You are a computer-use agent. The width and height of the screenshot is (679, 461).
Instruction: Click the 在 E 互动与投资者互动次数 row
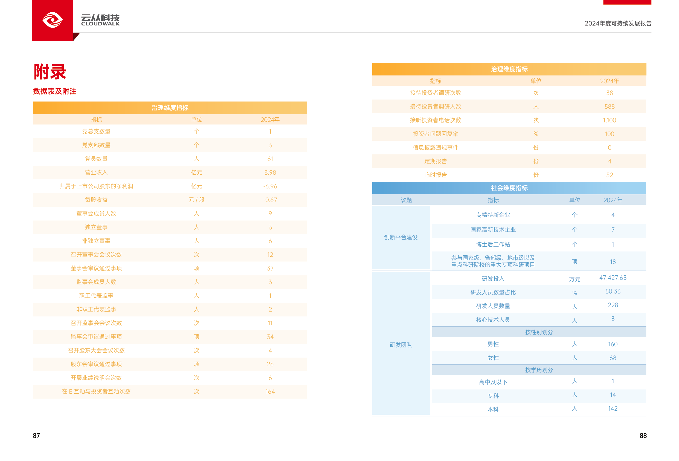pyautogui.click(x=96, y=391)
